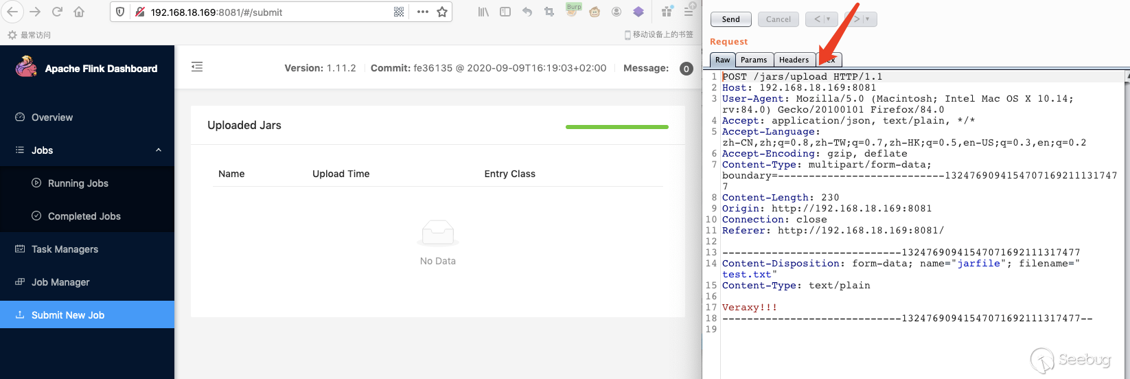The width and height of the screenshot is (1130, 379).
Task: Click the Accept-Encoding header line
Action: point(815,154)
